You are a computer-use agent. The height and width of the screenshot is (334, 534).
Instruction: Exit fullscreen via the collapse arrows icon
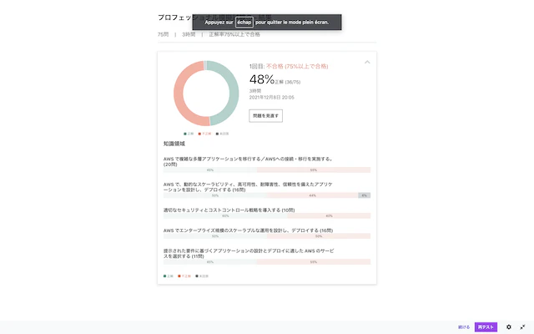522,326
